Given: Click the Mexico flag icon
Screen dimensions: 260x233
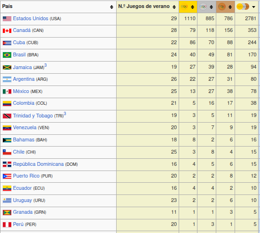Looking at the screenshot, I should coord(7,92).
